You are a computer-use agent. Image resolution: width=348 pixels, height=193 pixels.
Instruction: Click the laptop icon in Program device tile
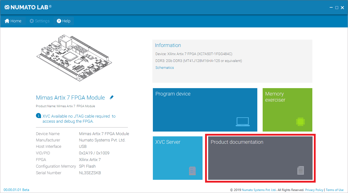(x=243, y=122)
